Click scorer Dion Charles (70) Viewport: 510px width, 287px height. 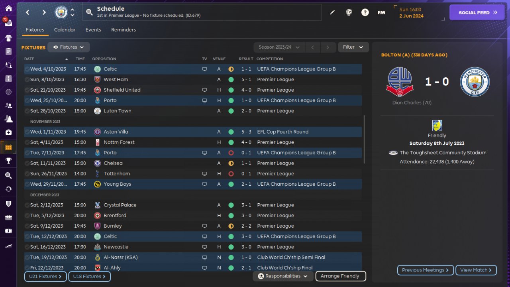[412, 103]
